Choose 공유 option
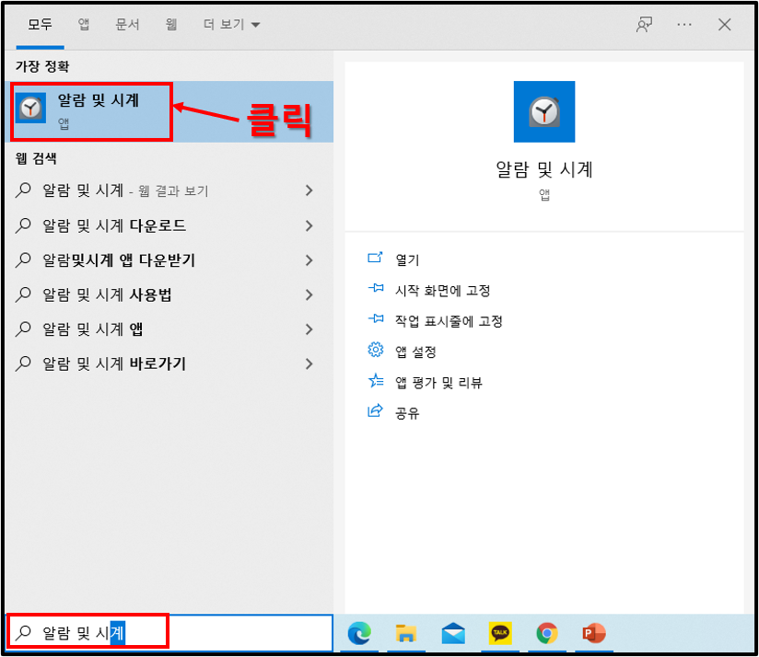The height and width of the screenshot is (657, 759). (407, 413)
